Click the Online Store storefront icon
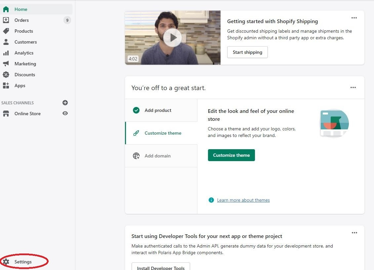This screenshot has height=270, width=374. (6, 114)
